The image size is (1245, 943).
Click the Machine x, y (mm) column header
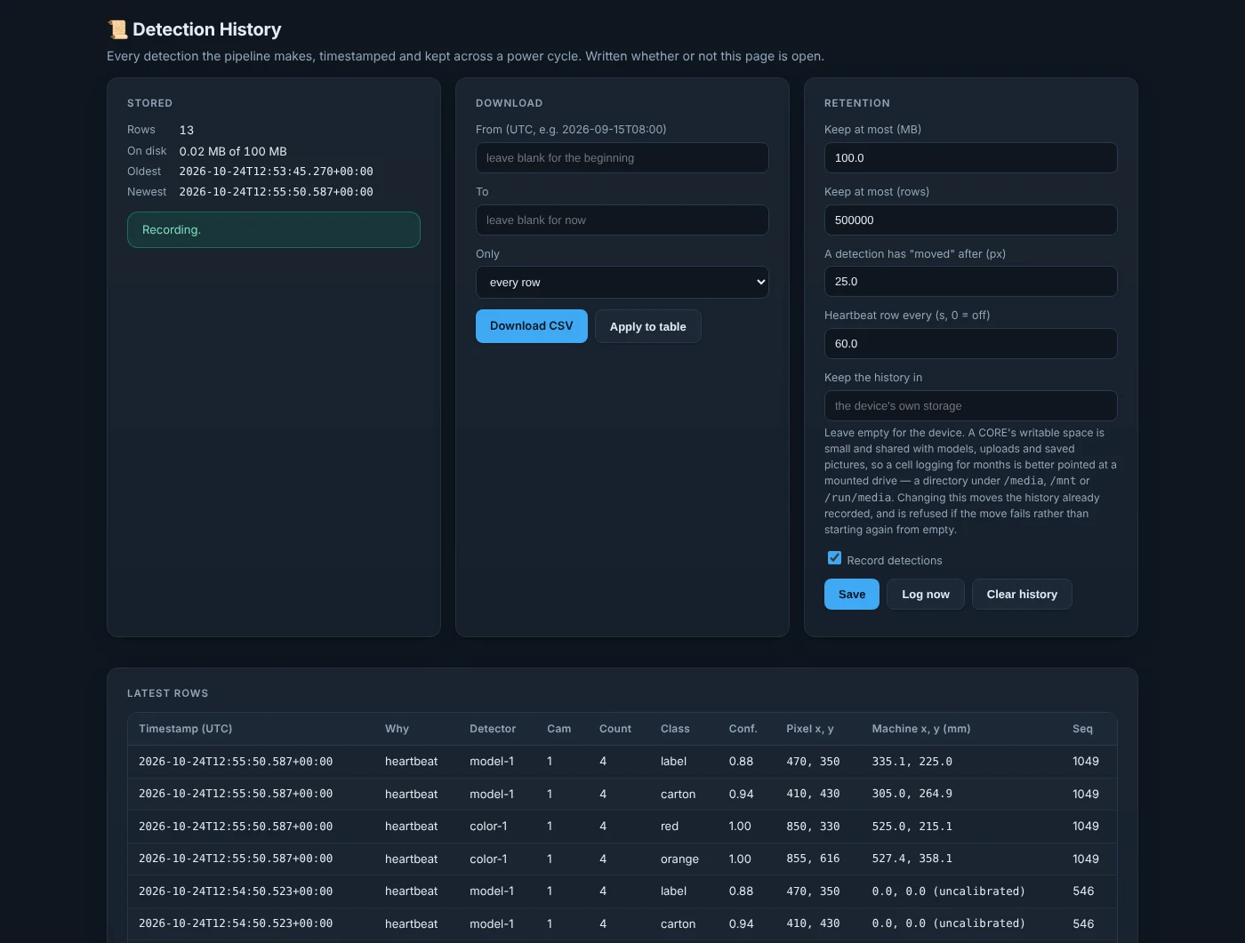pos(921,729)
